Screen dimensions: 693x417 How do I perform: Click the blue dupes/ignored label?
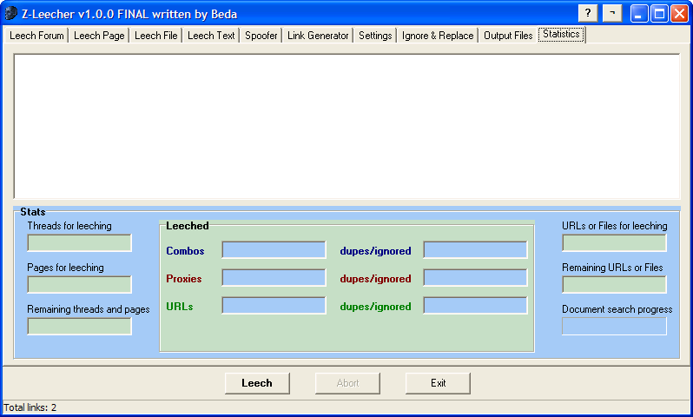tap(376, 251)
